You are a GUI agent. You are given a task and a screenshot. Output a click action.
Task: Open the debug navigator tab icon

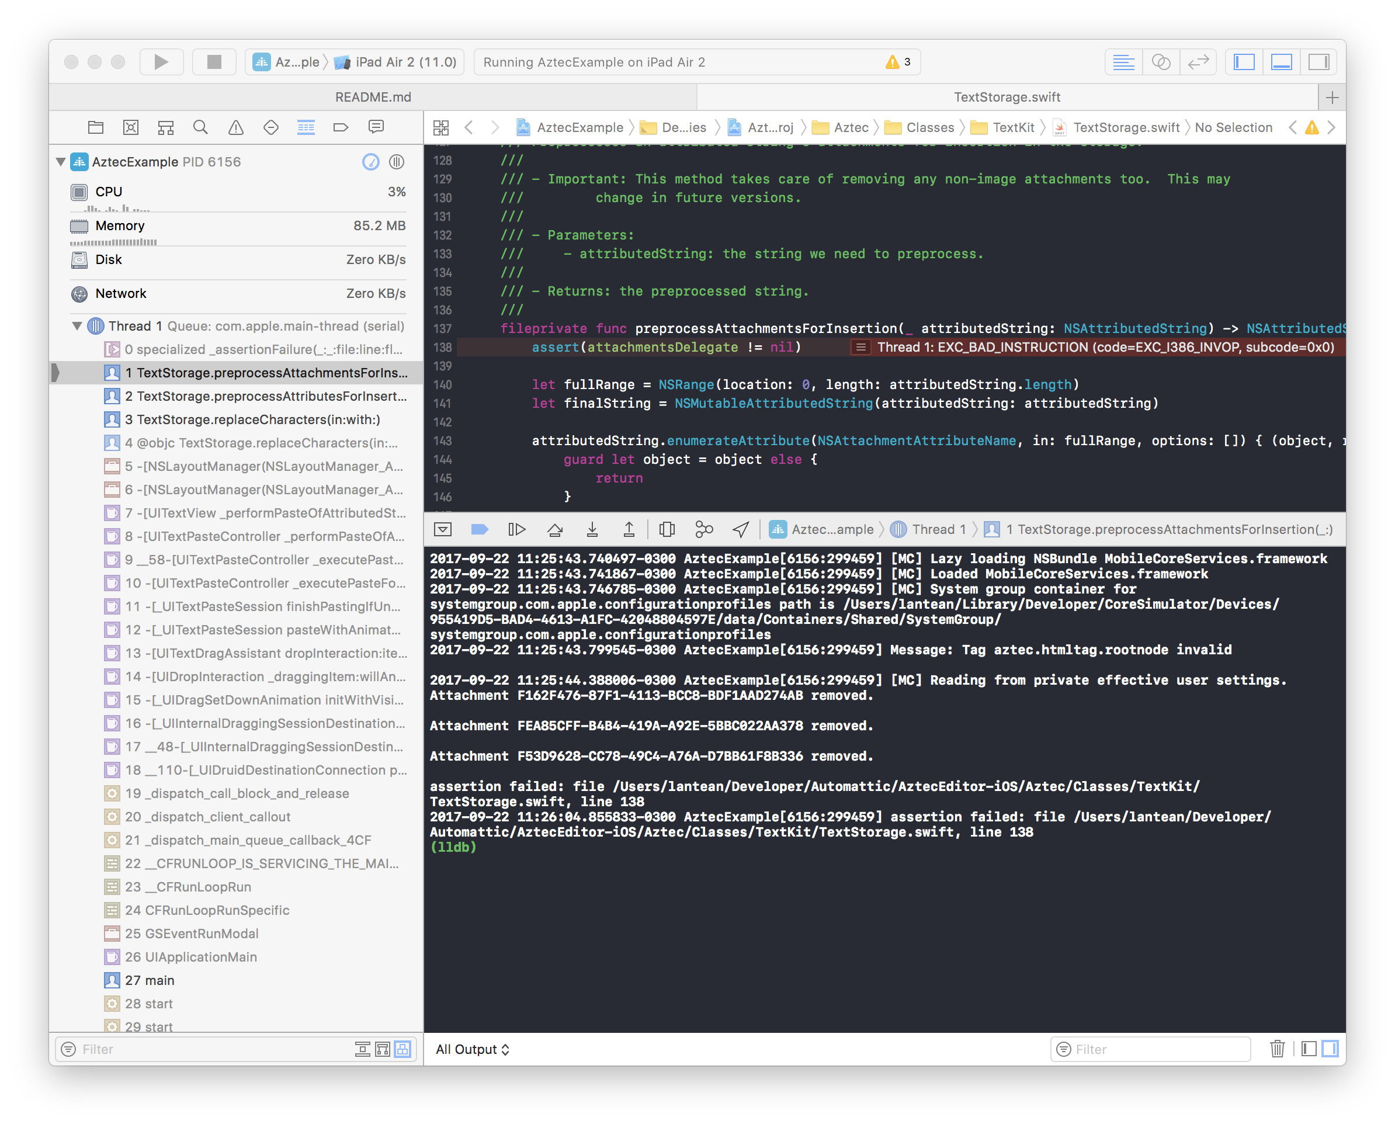coord(306,127)
